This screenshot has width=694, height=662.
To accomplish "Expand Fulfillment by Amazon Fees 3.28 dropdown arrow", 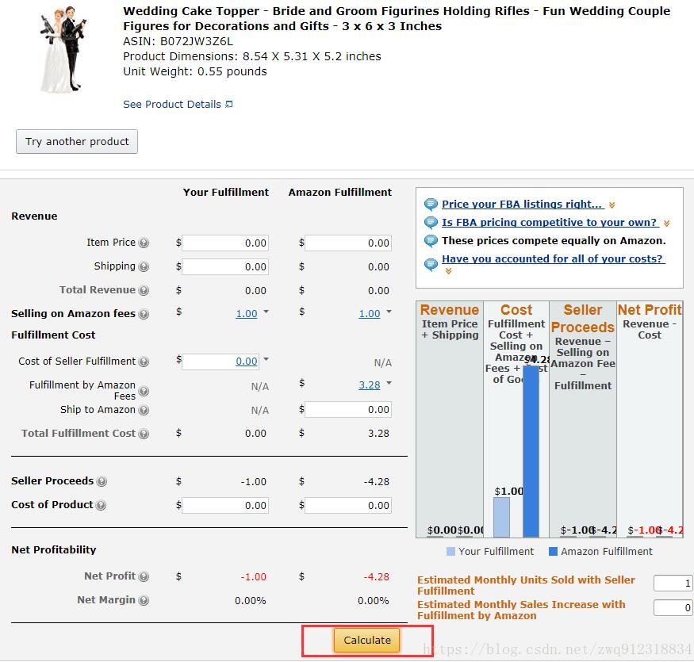I will point(389,383).
